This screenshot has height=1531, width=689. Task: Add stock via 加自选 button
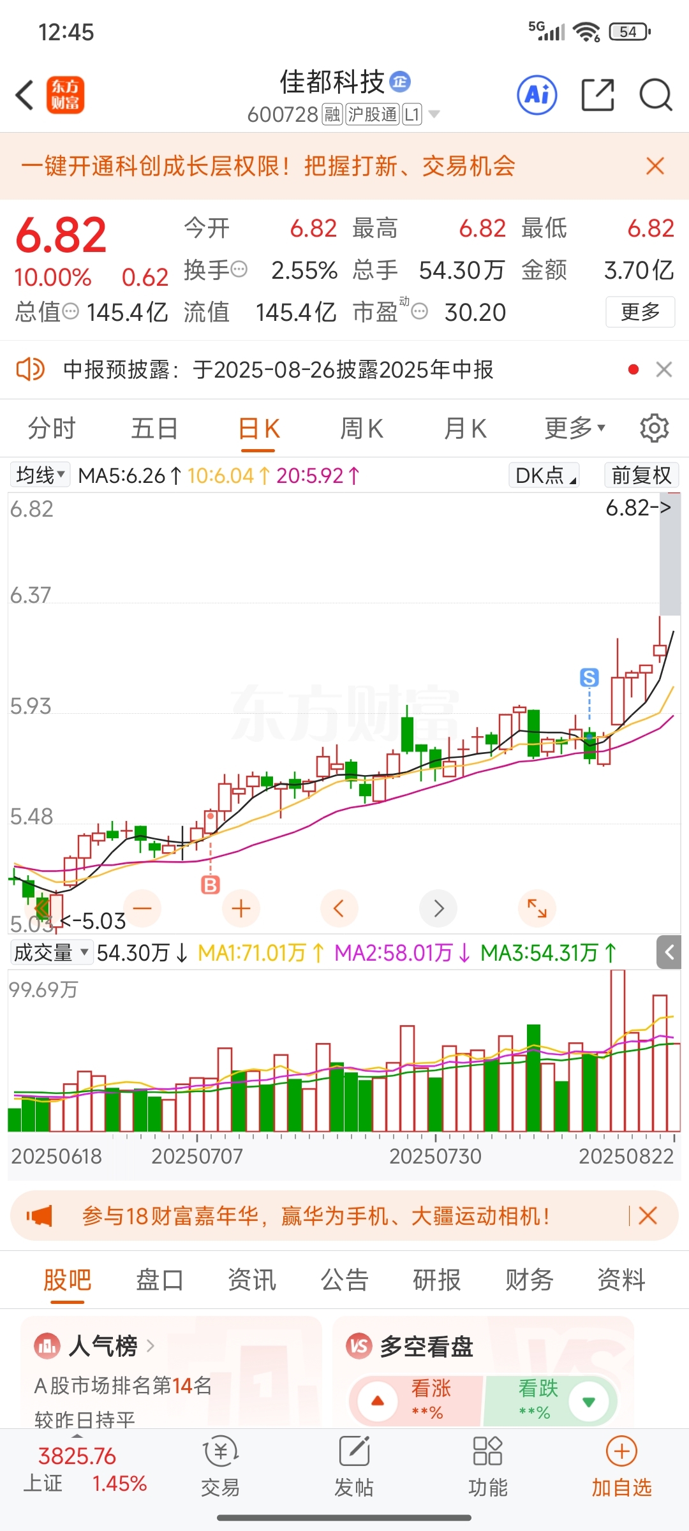(x=621, y=1466)
